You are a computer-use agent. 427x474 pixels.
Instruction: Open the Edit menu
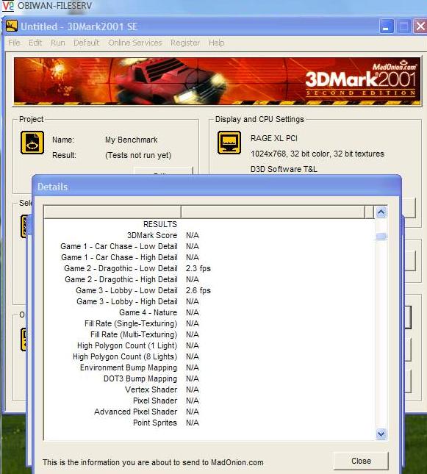point(35,43)
